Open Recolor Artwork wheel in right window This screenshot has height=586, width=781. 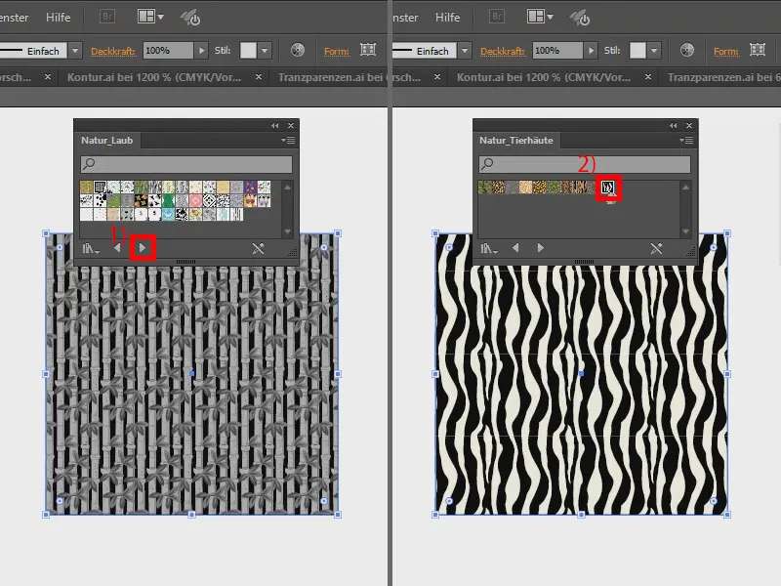(x=687, y=51)
